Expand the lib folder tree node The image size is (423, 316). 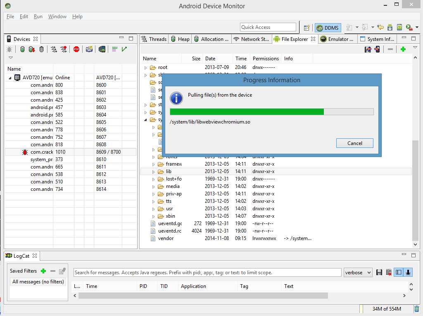(x=154, y=171)
